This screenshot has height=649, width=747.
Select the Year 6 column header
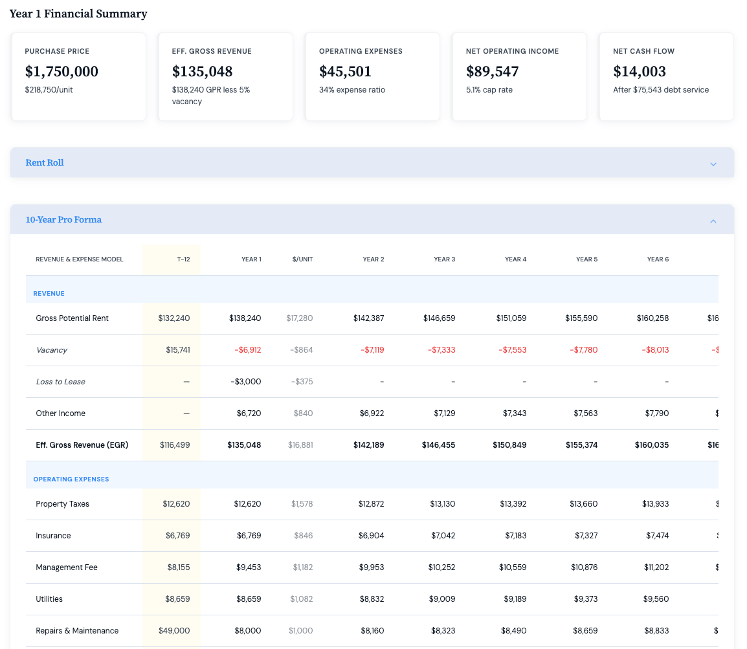point(658,259)
